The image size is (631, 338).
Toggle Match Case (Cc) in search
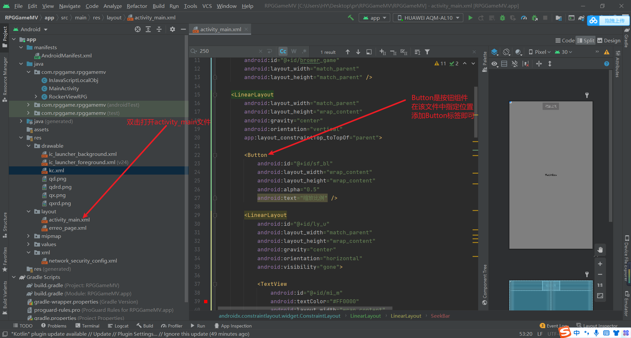pos(283,51)
